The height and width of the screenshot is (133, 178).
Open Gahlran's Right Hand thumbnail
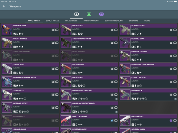pyautogui.click(x=66, y=108)
